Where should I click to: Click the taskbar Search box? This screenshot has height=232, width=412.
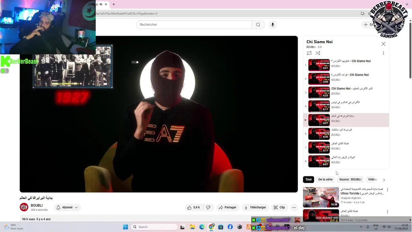[x=154, y=227]
